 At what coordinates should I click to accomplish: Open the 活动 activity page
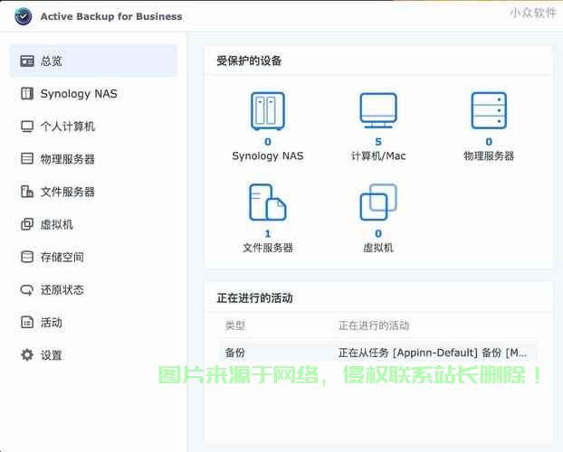point(93,322)
